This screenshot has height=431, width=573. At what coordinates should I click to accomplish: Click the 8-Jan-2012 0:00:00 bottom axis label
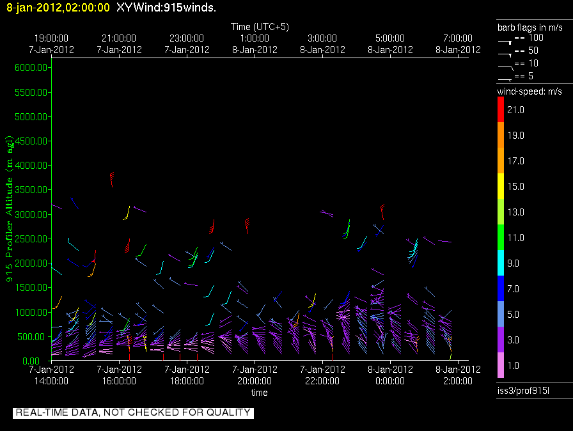390,375
